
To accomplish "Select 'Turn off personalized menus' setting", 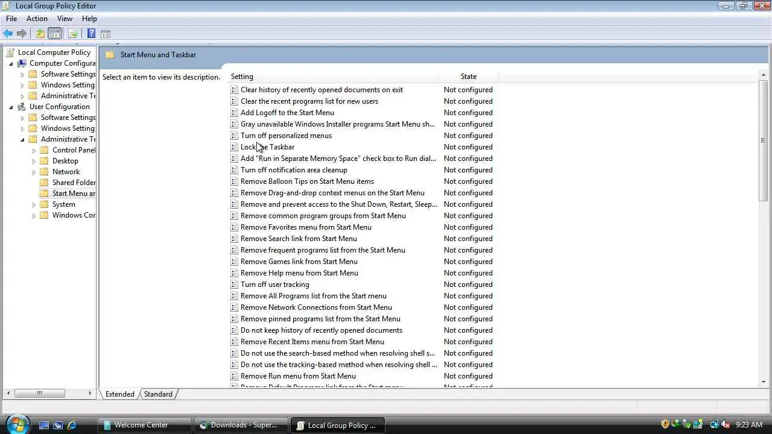I will pos(286,136).
